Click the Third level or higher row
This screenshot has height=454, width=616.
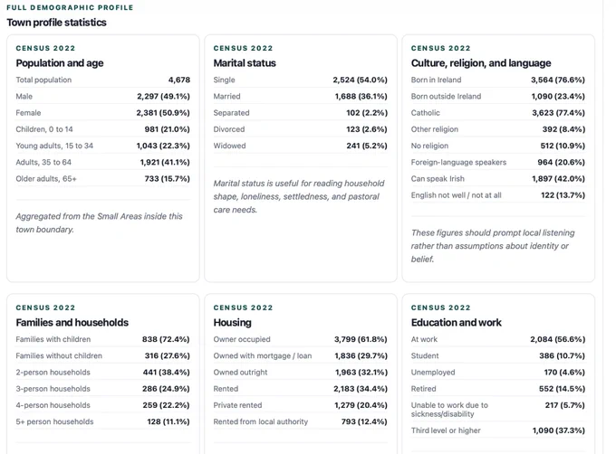click(497, 430)
